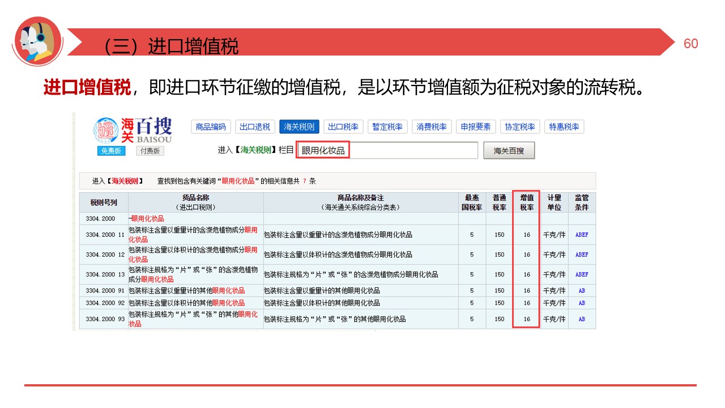Click the 付费版 button
The height and width of the screenshot is (408, 725).
pos(150,151)
